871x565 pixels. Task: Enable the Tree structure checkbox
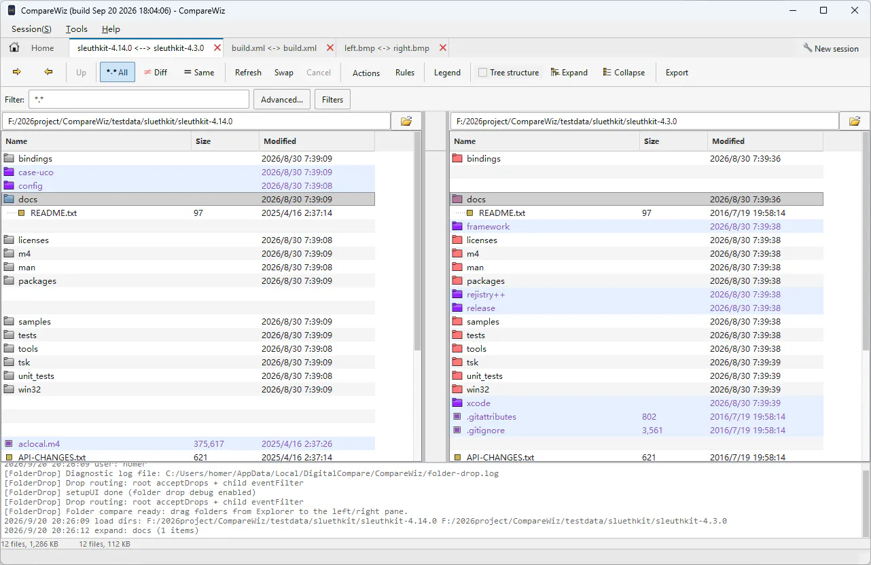pos(482,72)
